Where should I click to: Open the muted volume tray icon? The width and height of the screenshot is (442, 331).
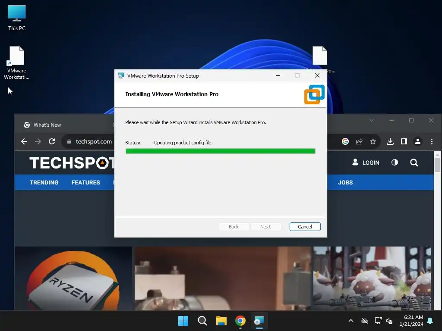[389, 321]
